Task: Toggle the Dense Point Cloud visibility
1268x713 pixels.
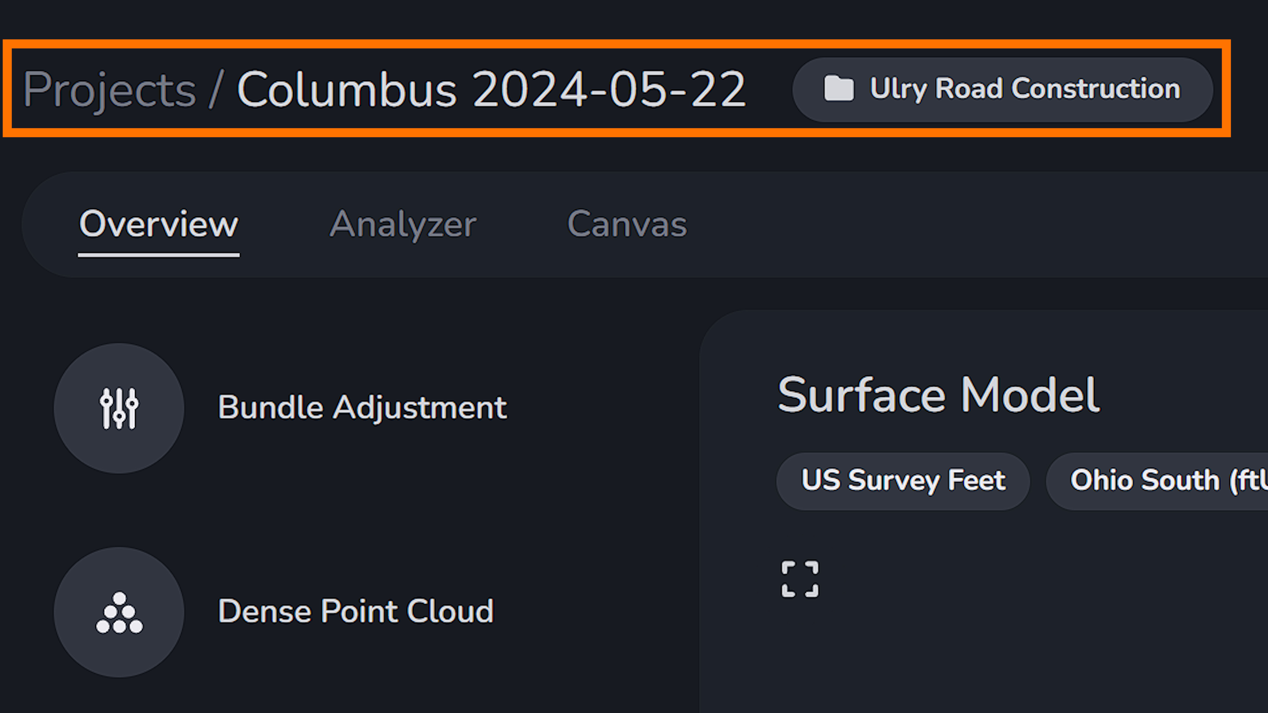Action: (x=119, y=609)
